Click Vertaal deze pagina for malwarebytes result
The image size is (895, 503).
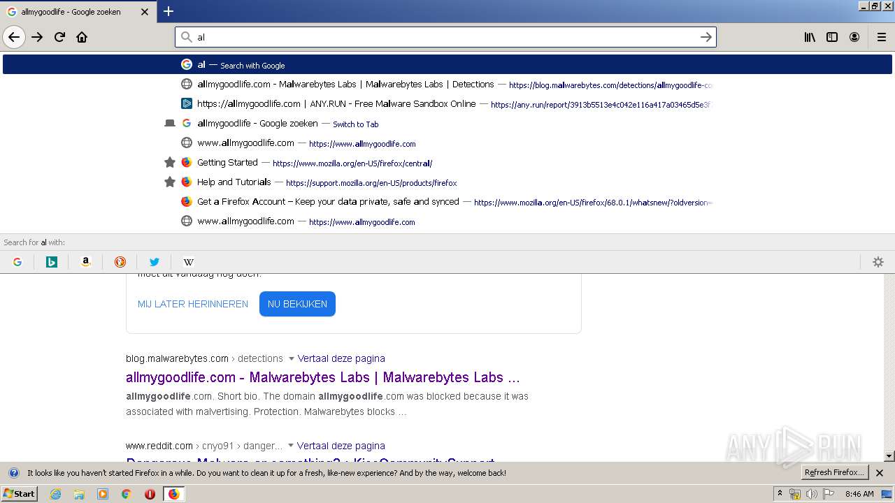coord(341,358)
